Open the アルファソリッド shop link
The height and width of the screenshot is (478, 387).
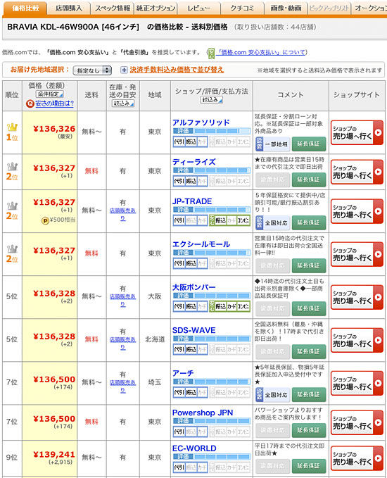[x=201, y=122]
